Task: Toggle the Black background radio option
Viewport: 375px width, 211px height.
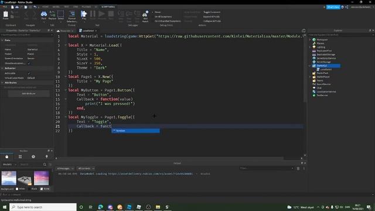Action: 29,189
